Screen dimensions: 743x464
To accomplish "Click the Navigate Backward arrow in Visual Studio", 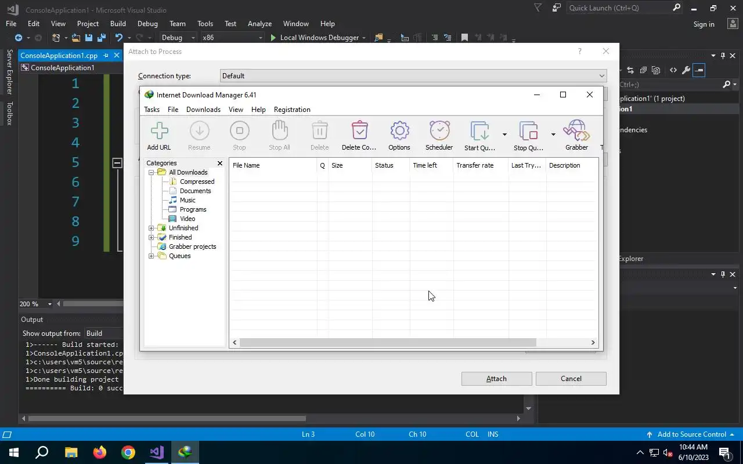I will point(19,38).
